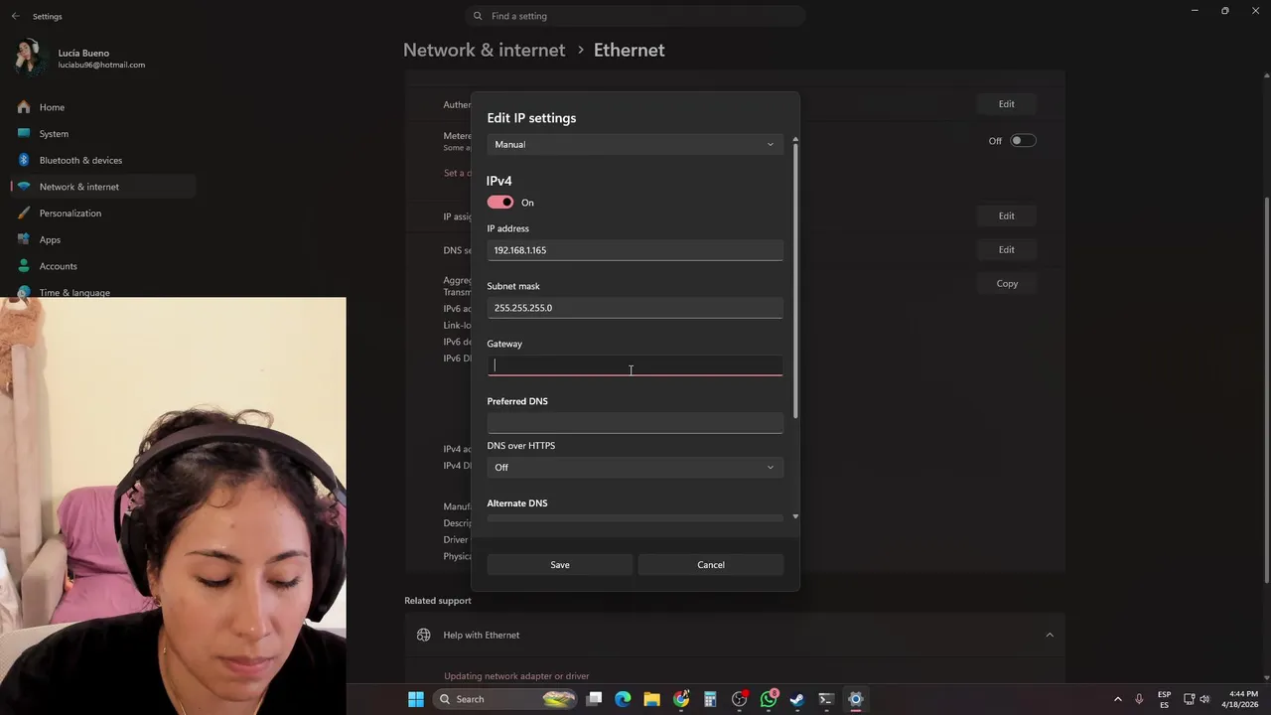Open the Manual IP mode dropdown
This screenshot has width=1271, height=715.
635,145
